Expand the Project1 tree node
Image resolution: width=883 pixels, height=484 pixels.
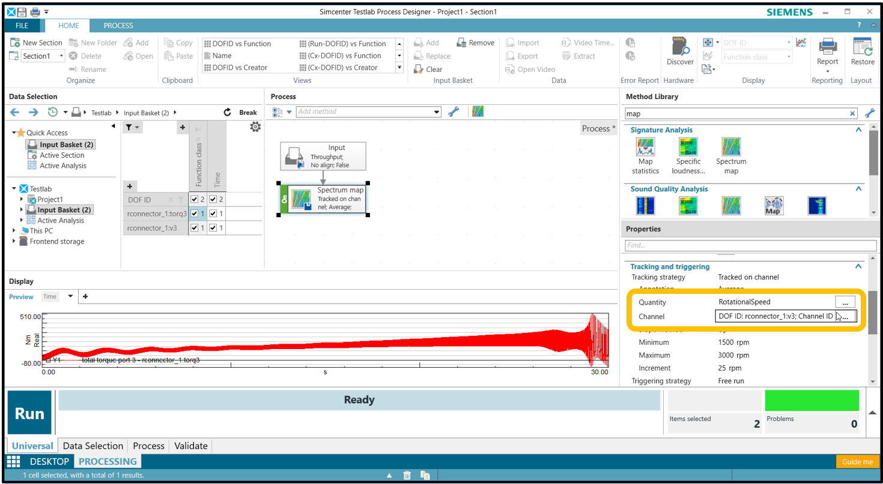(x=22, y=199)
